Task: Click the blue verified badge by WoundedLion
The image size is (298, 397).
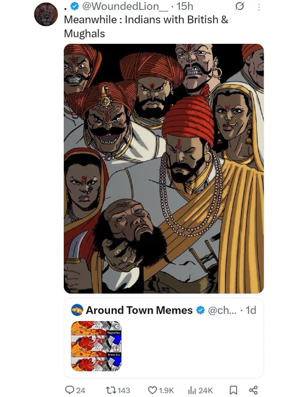Action: pos(75,6)
